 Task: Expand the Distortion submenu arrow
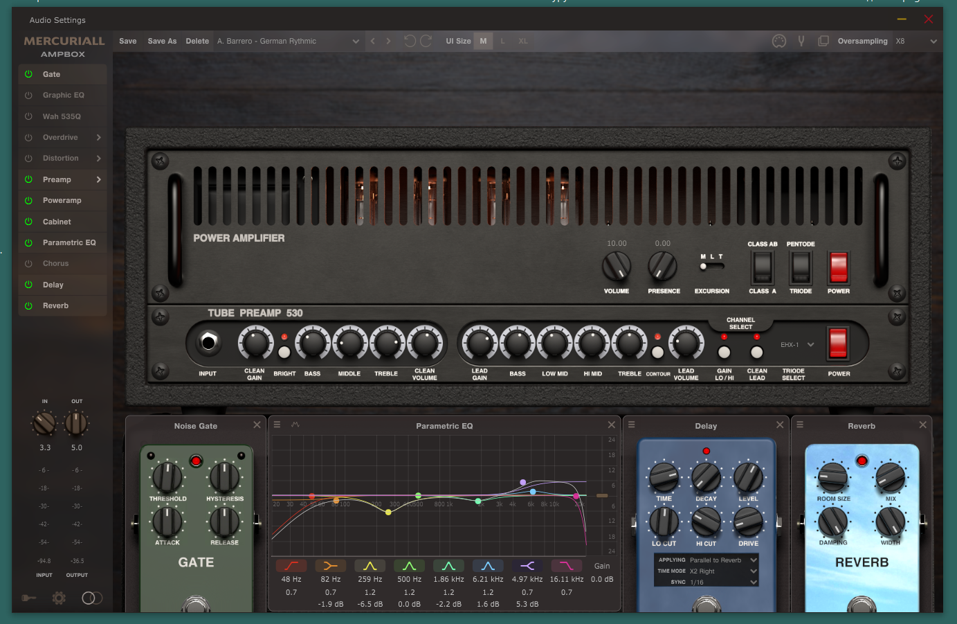99,158
